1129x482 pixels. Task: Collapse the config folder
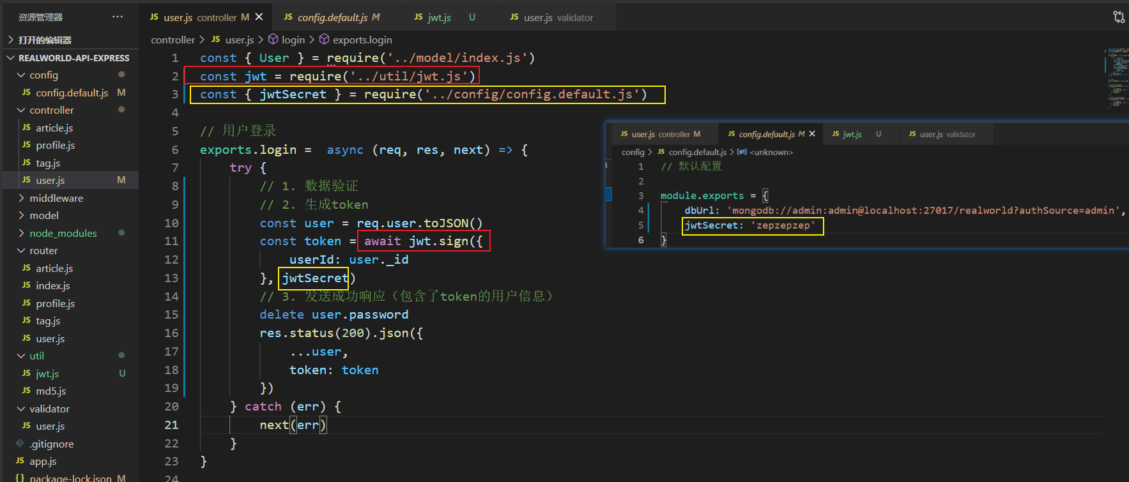pos(21,75)
